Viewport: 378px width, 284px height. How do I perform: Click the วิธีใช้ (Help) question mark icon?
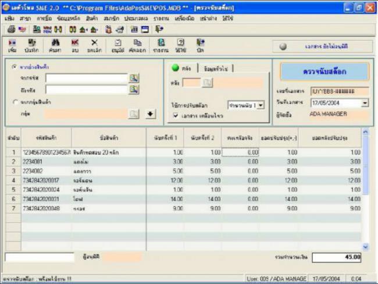coord(180,45)
